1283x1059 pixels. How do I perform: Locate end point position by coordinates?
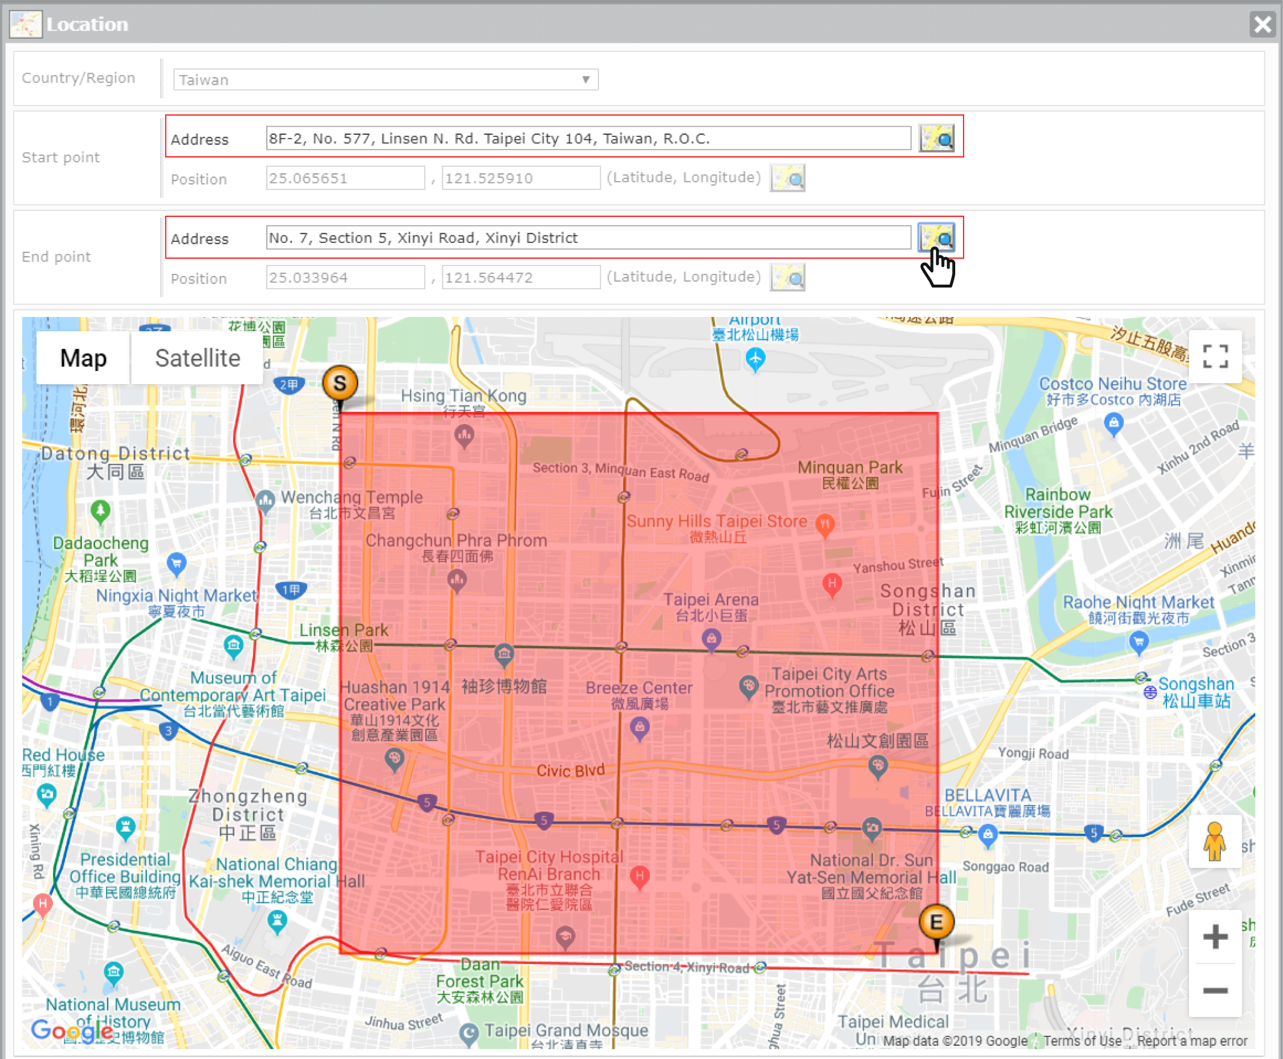coord(788,278)
